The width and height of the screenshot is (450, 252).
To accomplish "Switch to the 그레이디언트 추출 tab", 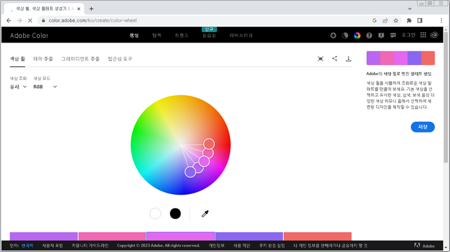I will 80,59.
